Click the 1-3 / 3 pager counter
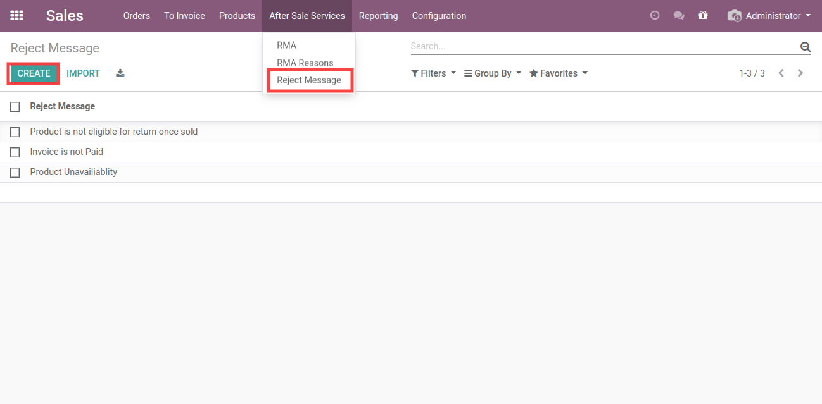Screen dimensions: 822x404 (x=752, y=73)
